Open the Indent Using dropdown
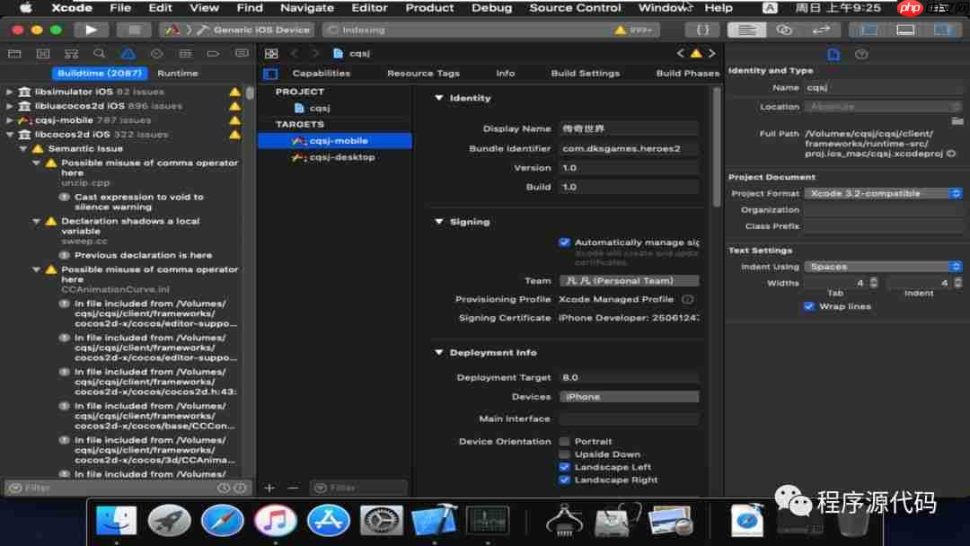The width and height of the screenshot is (970, 546). pyautogui.click(x=883, y=267)
